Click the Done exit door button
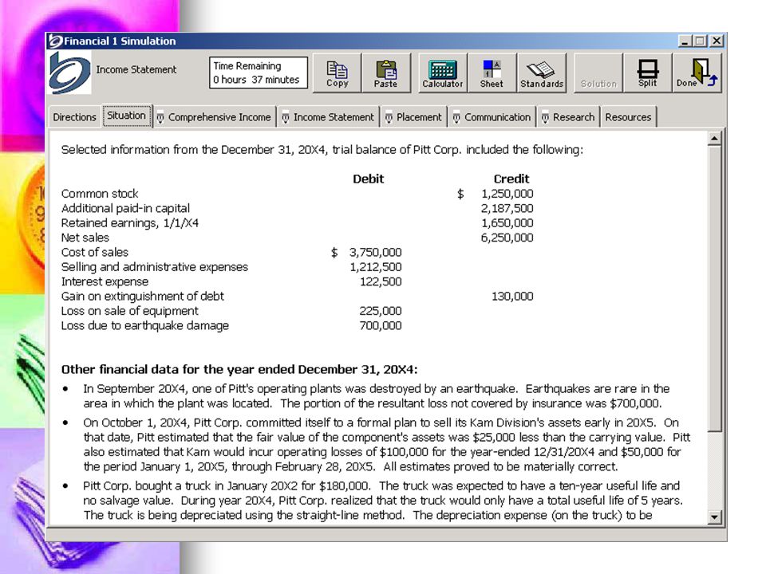This screenshot has height=574, width=766. [x=697, y=73]
